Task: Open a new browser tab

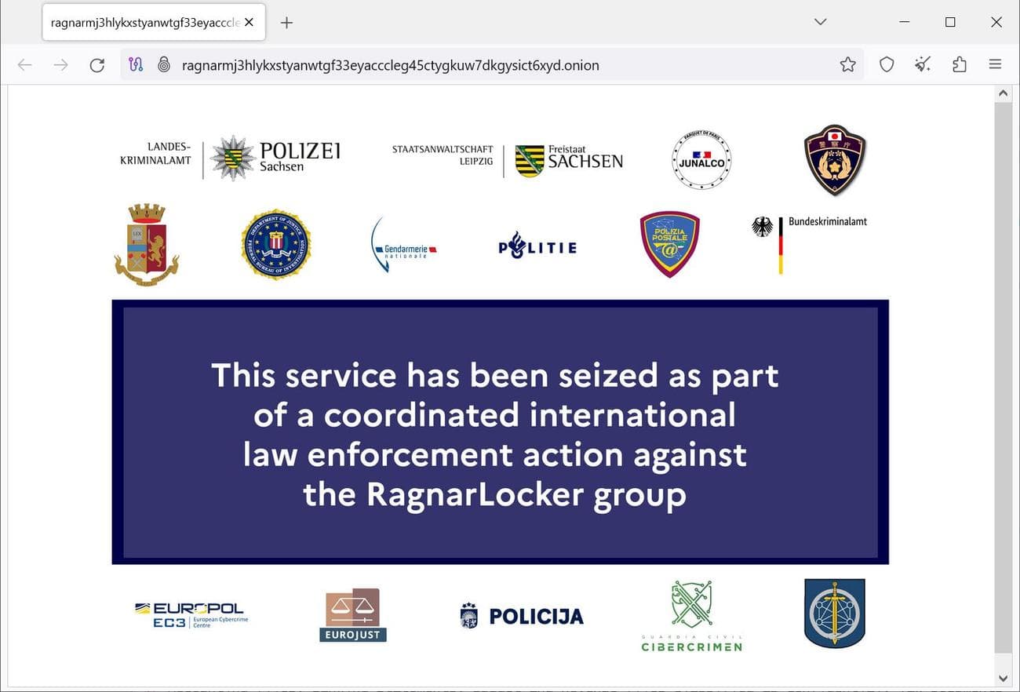Action: click(286, 22)
